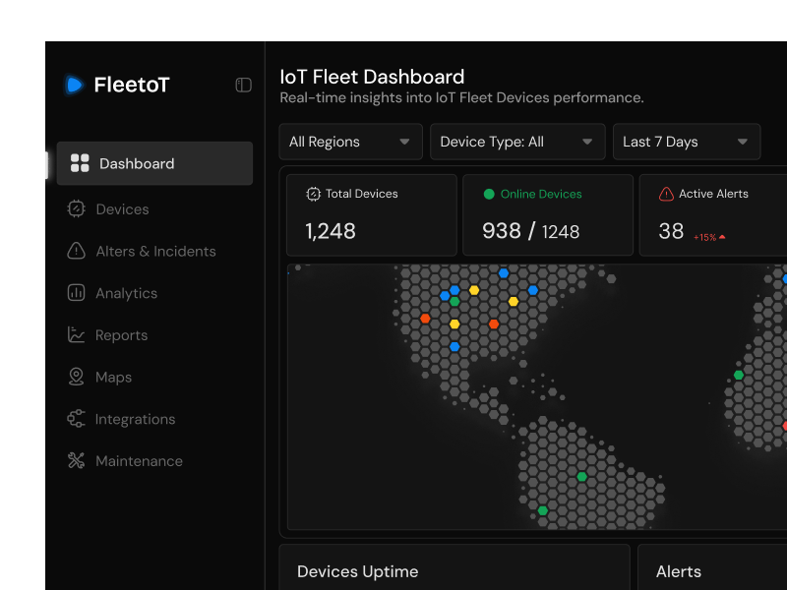This screenshot has height=590, width=787.
Task: Click the Last 7 Days dropdown arrow
Action: click(x=743, y=142)
